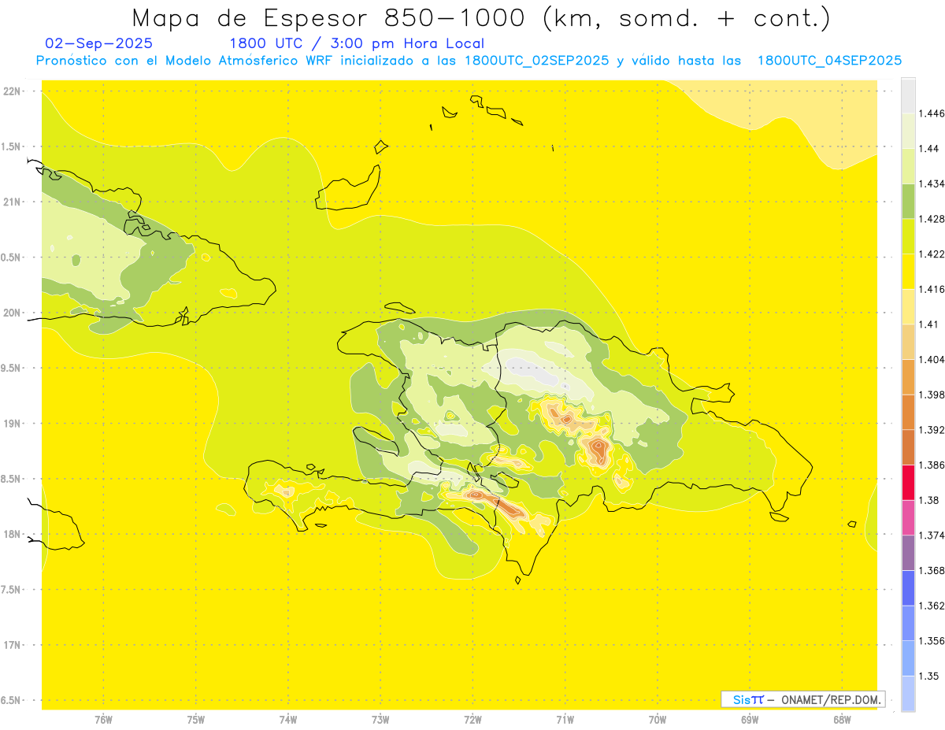Click the '20N' latitude label
Image resolution: width=945 pixels, height=730 pixels.
coord(13,313)
